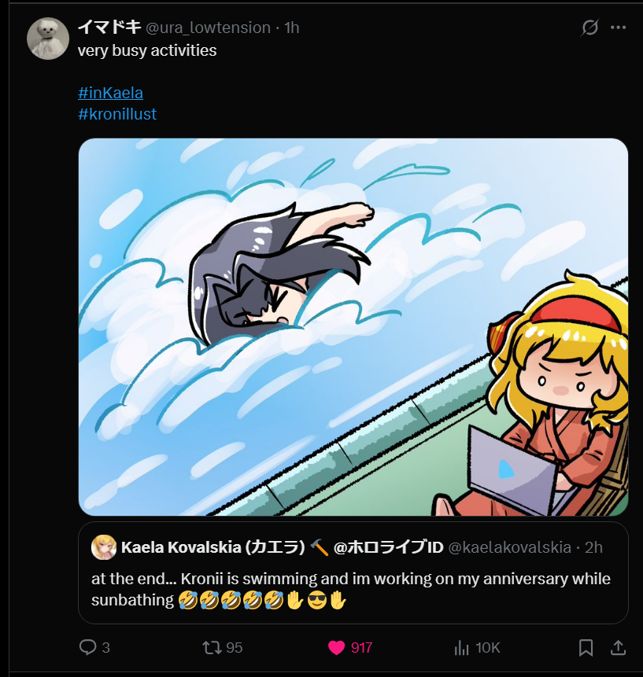Open the view analytics bar chart icon
Image resolution: width=643 pixels, height=677 pixels.
461,647
